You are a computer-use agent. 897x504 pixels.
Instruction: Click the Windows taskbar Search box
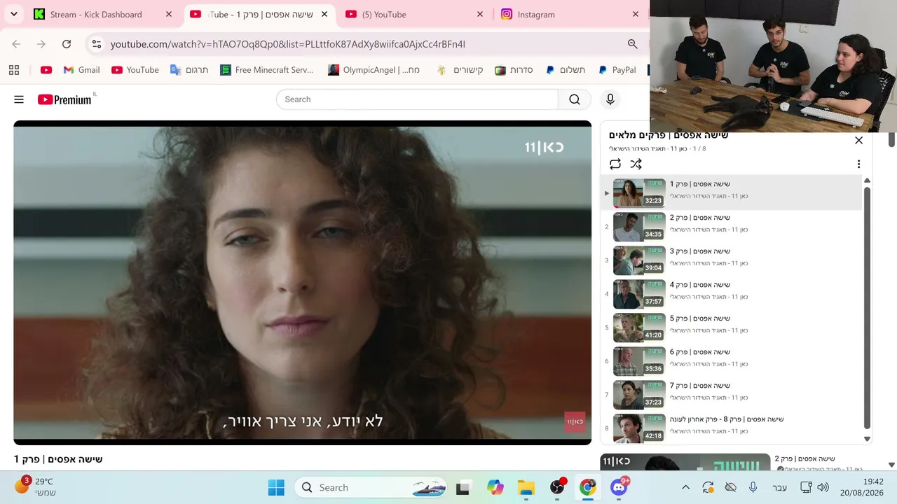[371, 488]
